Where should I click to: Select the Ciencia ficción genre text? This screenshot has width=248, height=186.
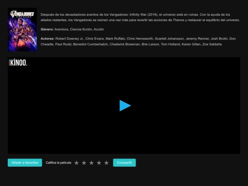click(81, 29)
